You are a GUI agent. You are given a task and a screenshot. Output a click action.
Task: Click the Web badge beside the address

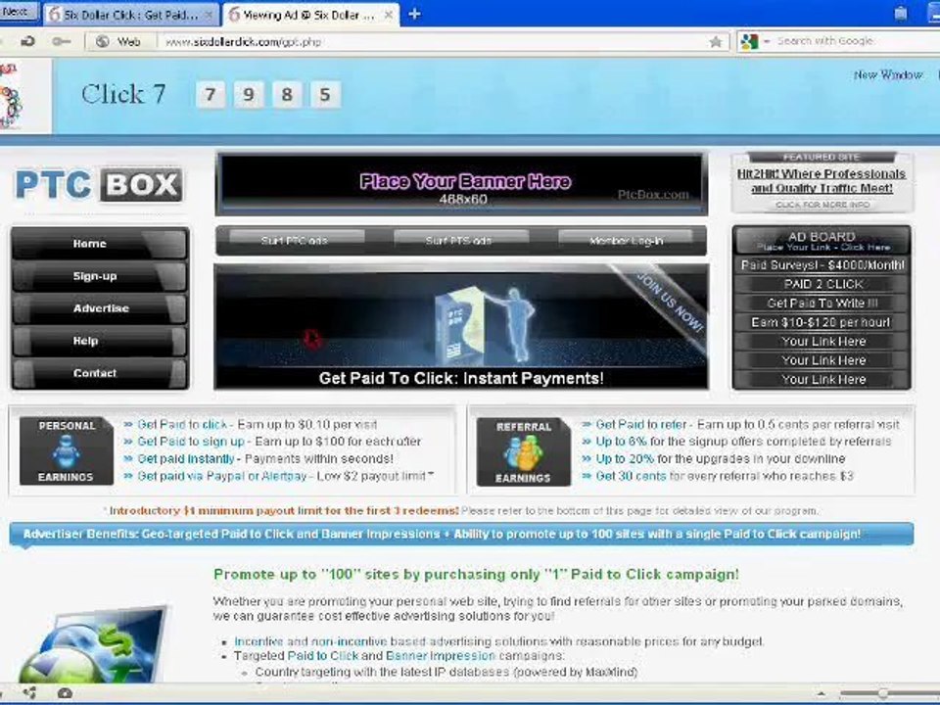tap(119, 42)
